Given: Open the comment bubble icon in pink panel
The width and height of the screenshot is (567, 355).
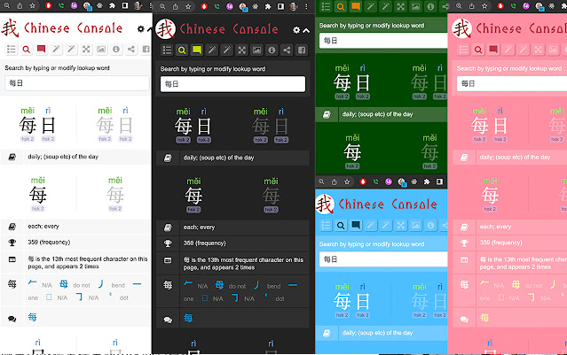Looking at the screenshot, I should click(493, 50).
